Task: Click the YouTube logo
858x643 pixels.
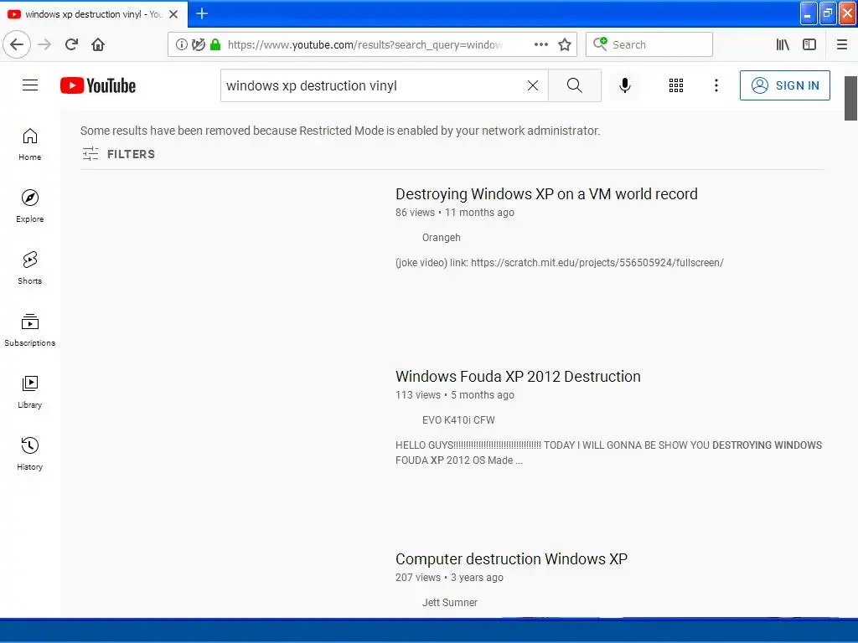Action: 98,85
